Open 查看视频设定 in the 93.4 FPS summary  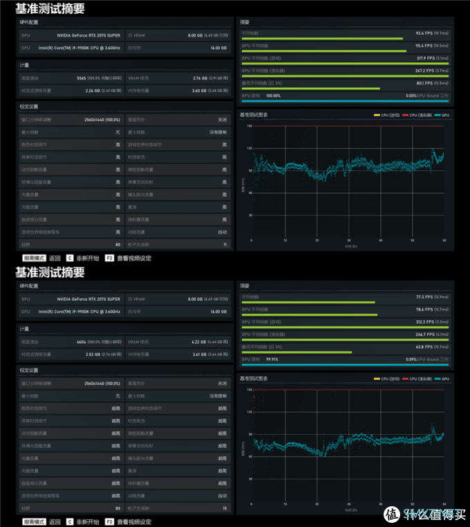click(x=134, y=258)
